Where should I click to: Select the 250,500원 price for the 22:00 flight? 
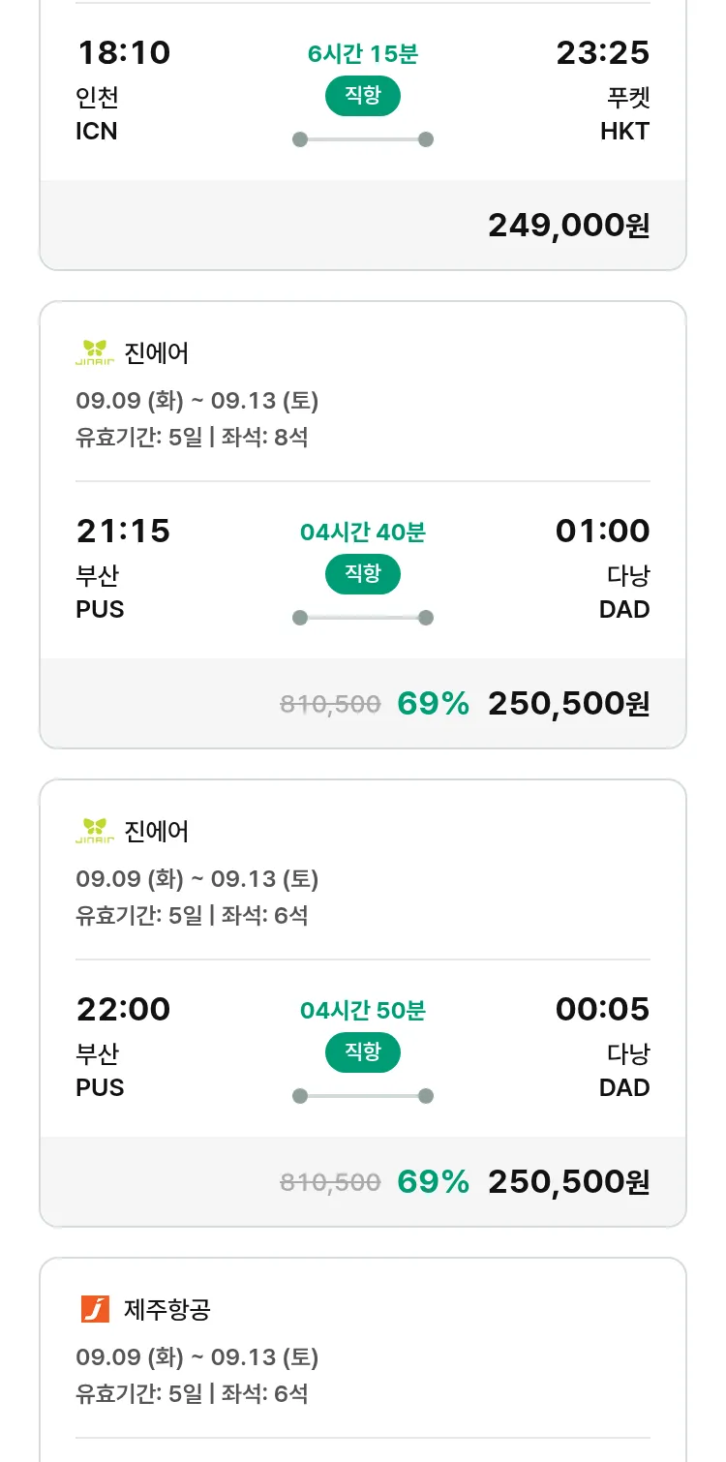[568, 1182]
